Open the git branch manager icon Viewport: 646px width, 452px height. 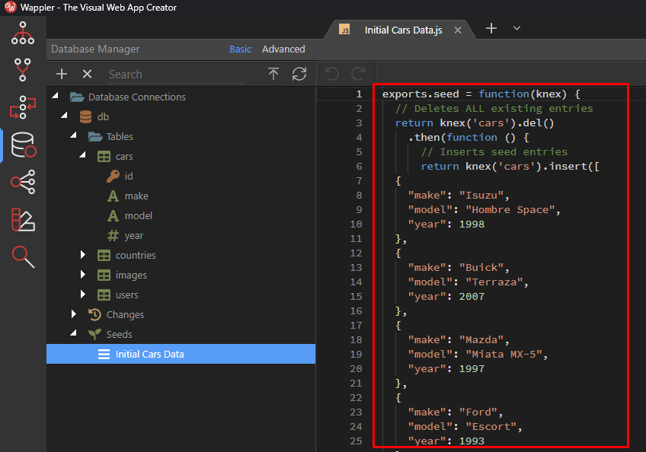pos(23,69)
